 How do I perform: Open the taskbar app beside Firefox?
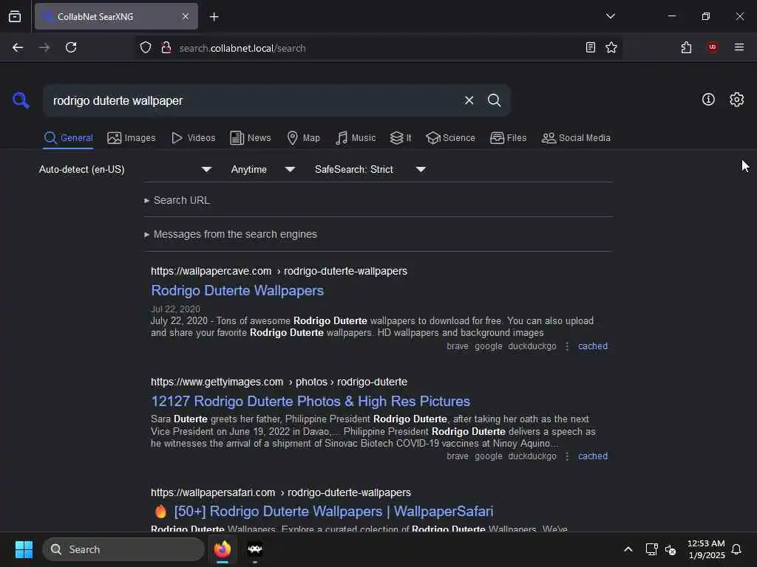pyautogui.click(x=255, y=549)
